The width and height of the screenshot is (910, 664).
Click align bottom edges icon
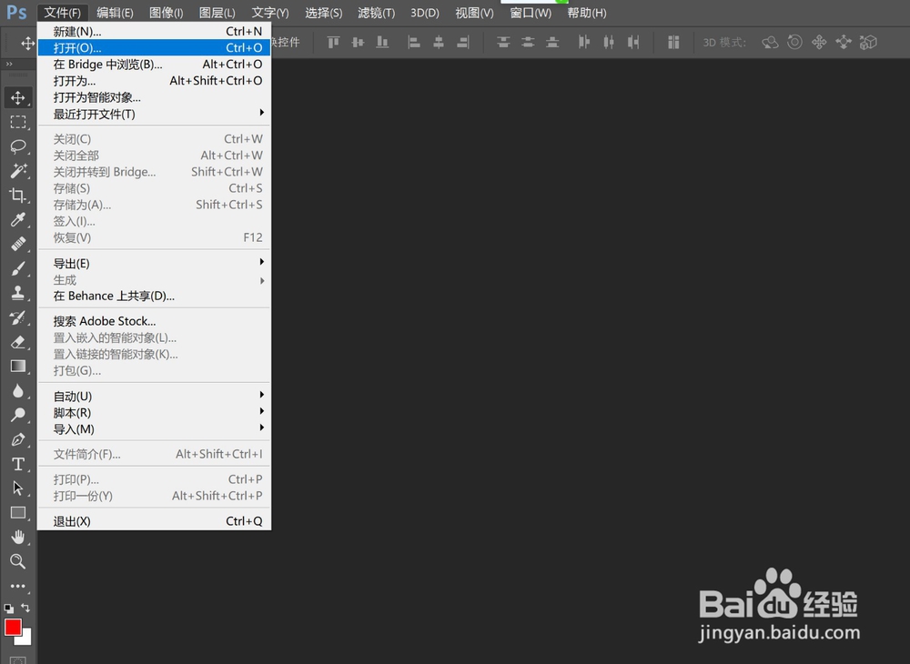click(382, 43)
